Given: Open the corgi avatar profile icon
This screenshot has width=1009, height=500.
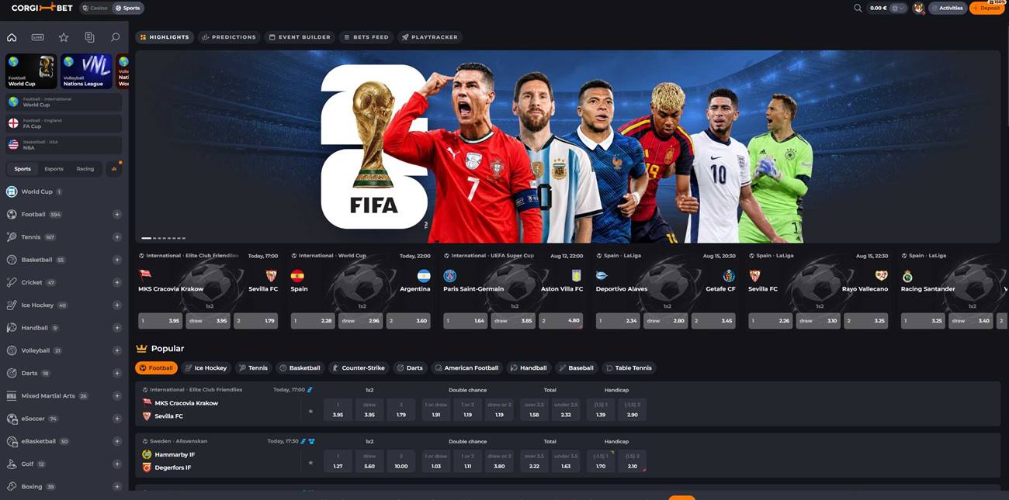Looking at the screenshot, I should pos(919,8).
